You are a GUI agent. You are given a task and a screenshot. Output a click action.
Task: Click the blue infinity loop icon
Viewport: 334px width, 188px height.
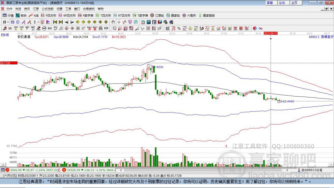coord(261,28)
